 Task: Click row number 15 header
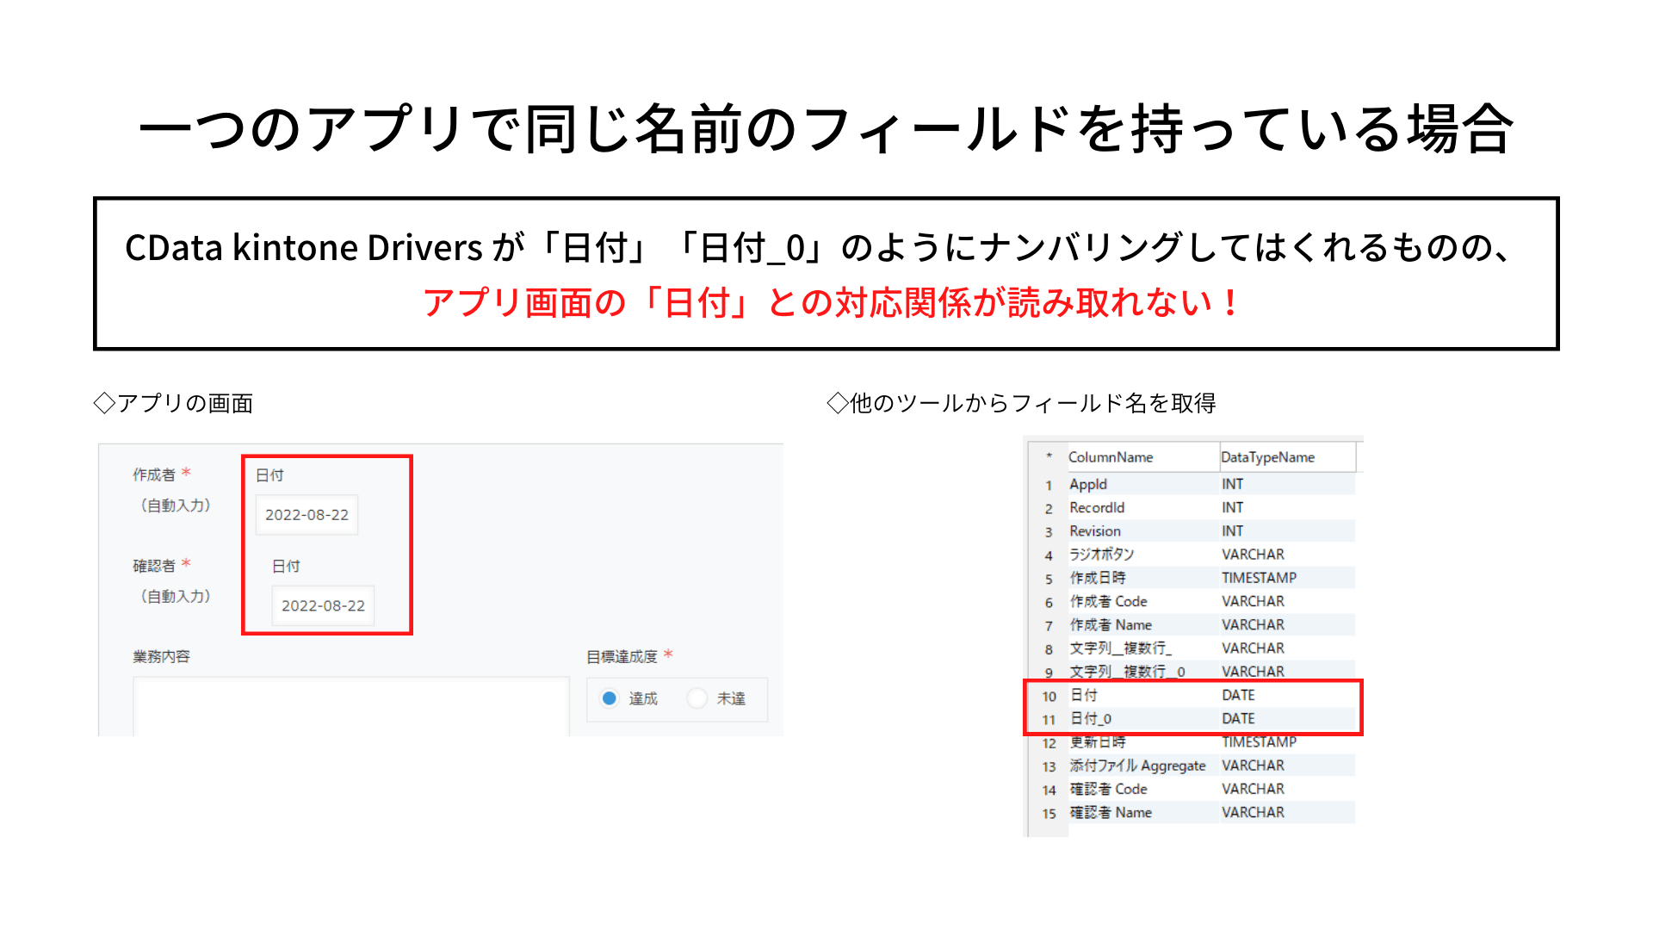(1049, 813)
